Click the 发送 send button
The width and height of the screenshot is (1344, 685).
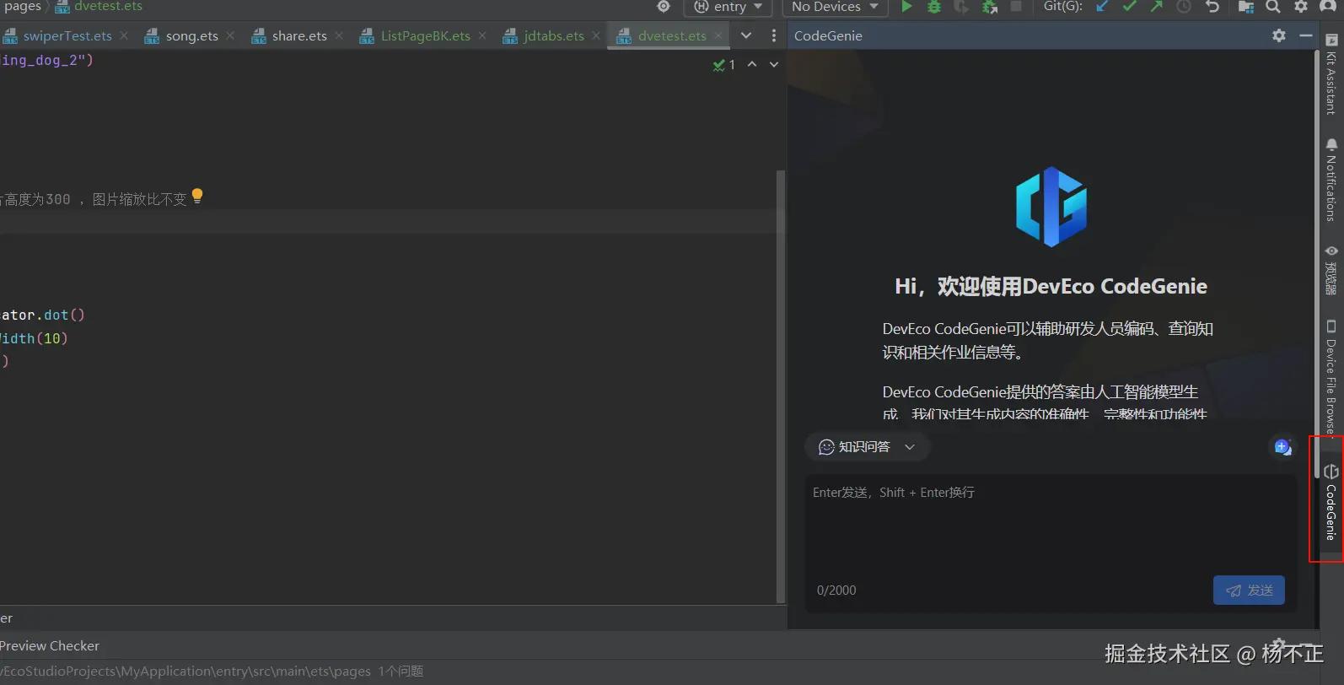tap(1249, 591)
